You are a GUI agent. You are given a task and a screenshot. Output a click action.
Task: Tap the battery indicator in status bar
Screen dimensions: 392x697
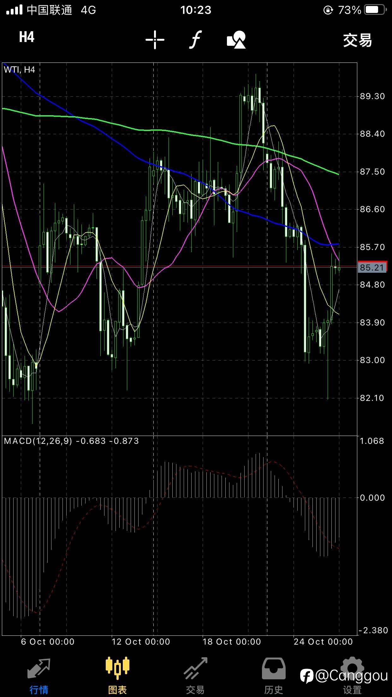(x=375, y=10)
